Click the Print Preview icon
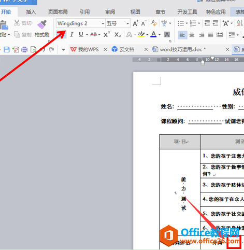Viewport: 244px width, 250px height. point(33,50)
